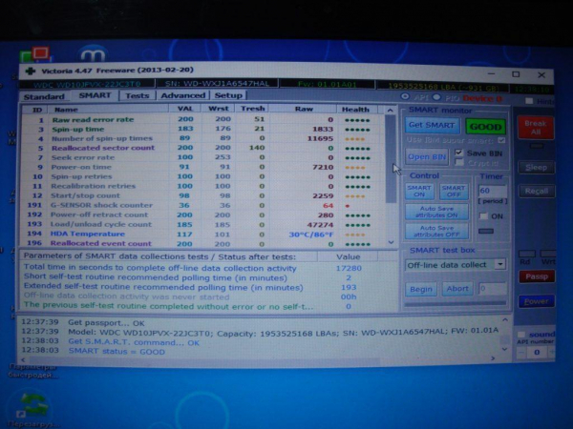Click the log pane scroll-down arrow
Screen dimensions: 573x429
[504, 350]
